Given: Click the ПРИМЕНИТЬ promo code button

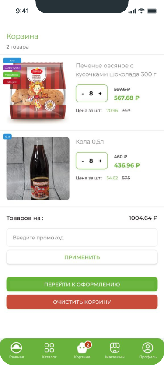Looking at the screenshot, I should tap(82, 257).
